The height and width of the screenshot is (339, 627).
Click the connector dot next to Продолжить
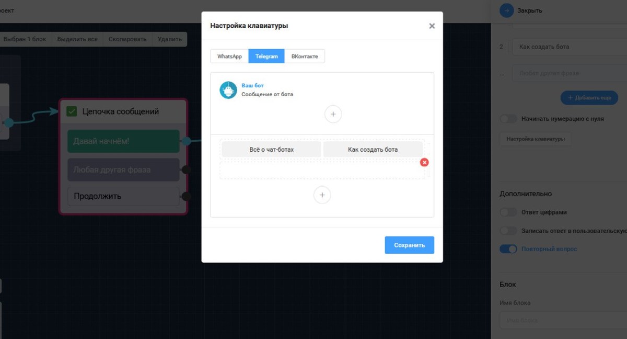tap(186, 197)
